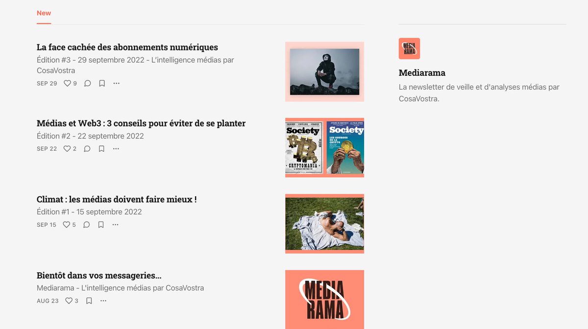Open article "Médias et Web3 : 3 conseils"
Screen dimensions: 588x329
tap(141, 123)
